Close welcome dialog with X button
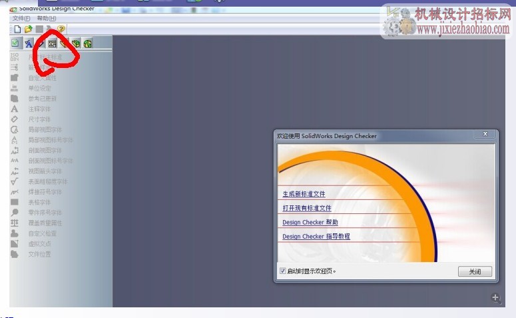The width and height of the screenshot is (516, 318). [485, 134]
